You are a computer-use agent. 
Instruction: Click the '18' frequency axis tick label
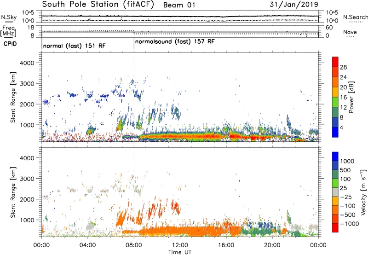click(31, 28)
